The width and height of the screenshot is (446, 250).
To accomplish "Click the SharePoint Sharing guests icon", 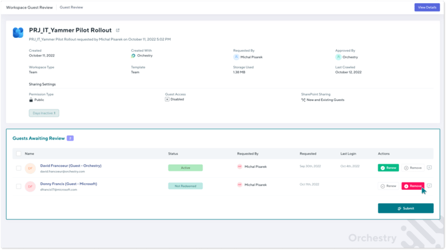I will click(x=303, y=100).
